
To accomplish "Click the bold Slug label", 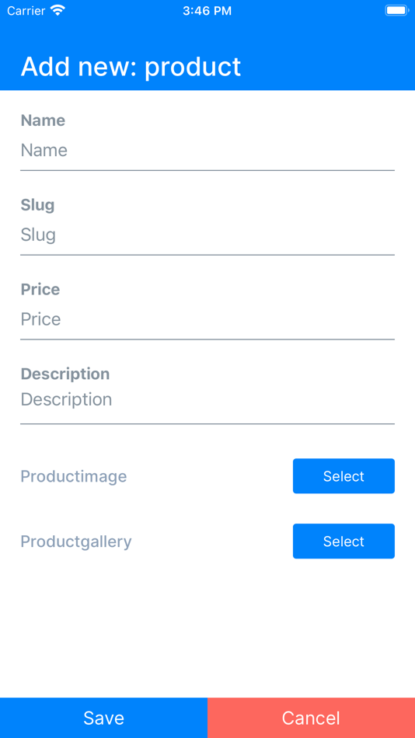I will tap(37, 205).
